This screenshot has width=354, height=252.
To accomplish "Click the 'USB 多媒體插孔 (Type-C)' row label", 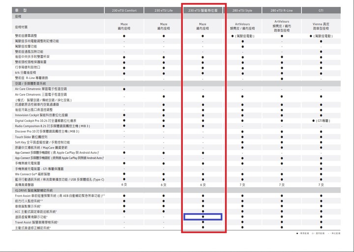I will click(59, 180).
